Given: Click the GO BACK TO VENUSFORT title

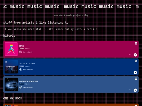Looking at the screenshot, I should [28, 81].
